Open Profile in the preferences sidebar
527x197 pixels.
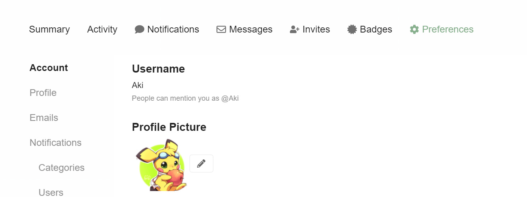point(43,93)
